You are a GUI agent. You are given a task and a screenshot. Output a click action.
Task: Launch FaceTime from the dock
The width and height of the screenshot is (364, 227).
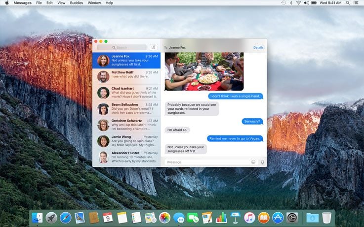193,217
